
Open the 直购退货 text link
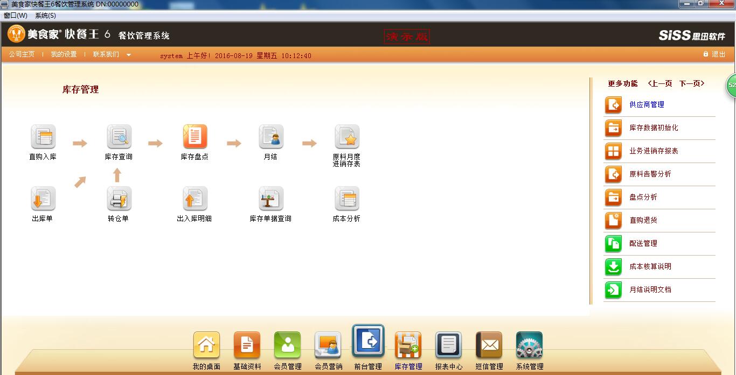coord(643,221)
